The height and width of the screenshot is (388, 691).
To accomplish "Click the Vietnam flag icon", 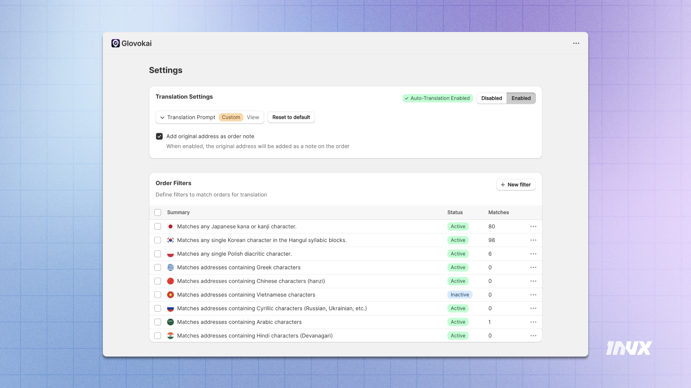I will [x=171, y=295].
